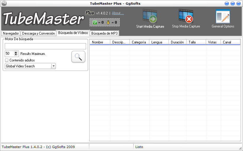Expand the Global Video Search dropdown
243x151 pixels.
pyautogui.click(x=54, y=66)
